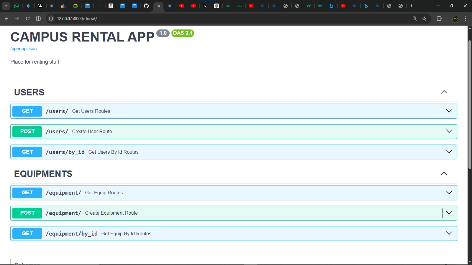Viewport: 472px width, 265px height.
Task: Open a new tab with the plus button
Action: pyautogui.click(x=412, y=6)
